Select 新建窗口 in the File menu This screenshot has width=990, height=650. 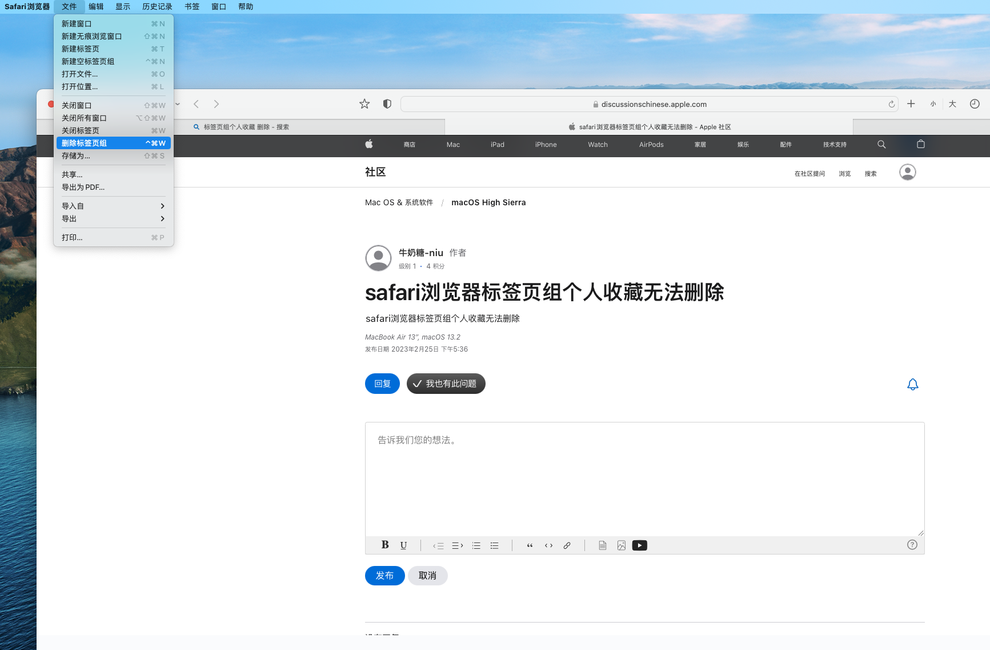click(x=114, y=23)
